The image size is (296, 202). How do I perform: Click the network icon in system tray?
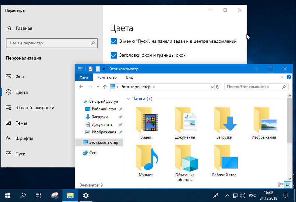pos(235,195)
